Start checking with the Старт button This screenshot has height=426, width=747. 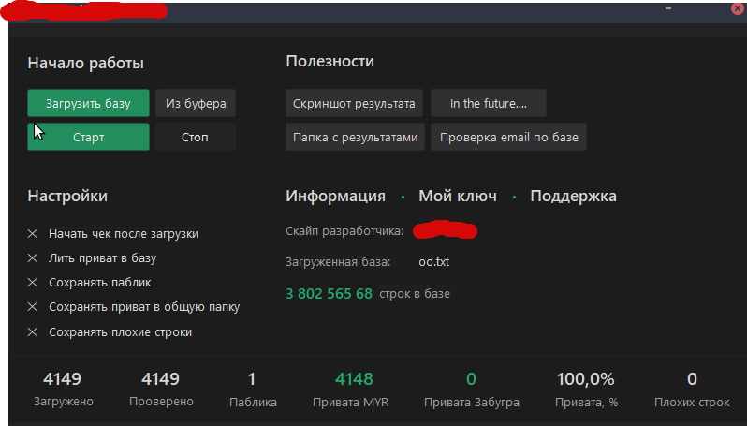[88, 138]
